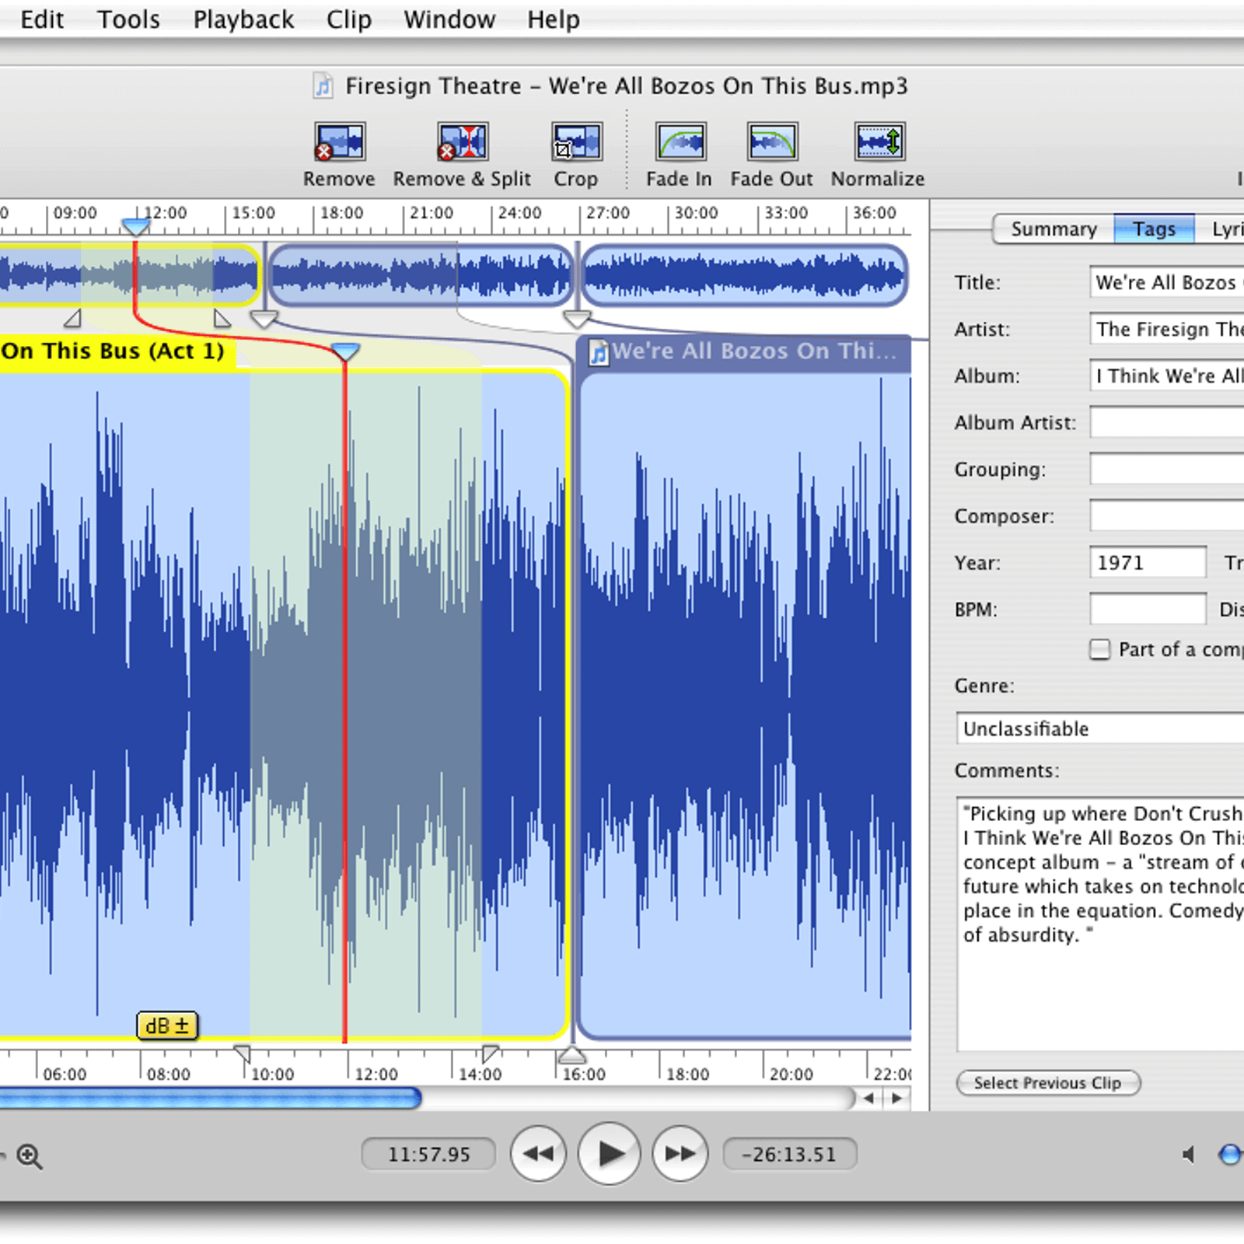Click the 20:00 mark on bottom ruler

(791, 1075)
